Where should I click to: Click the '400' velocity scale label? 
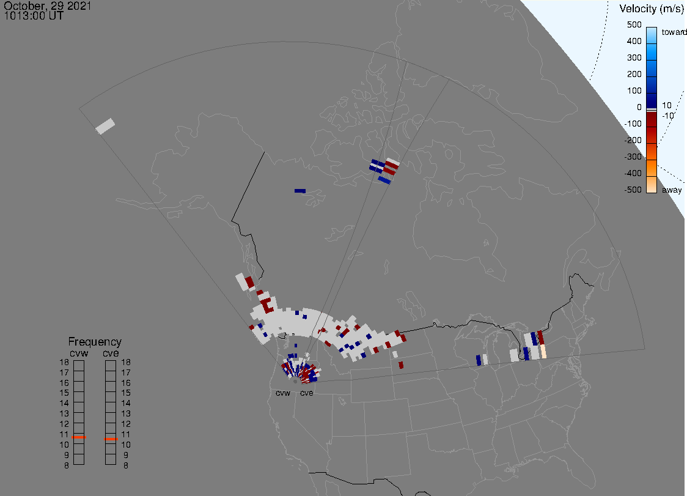(634, 41)
